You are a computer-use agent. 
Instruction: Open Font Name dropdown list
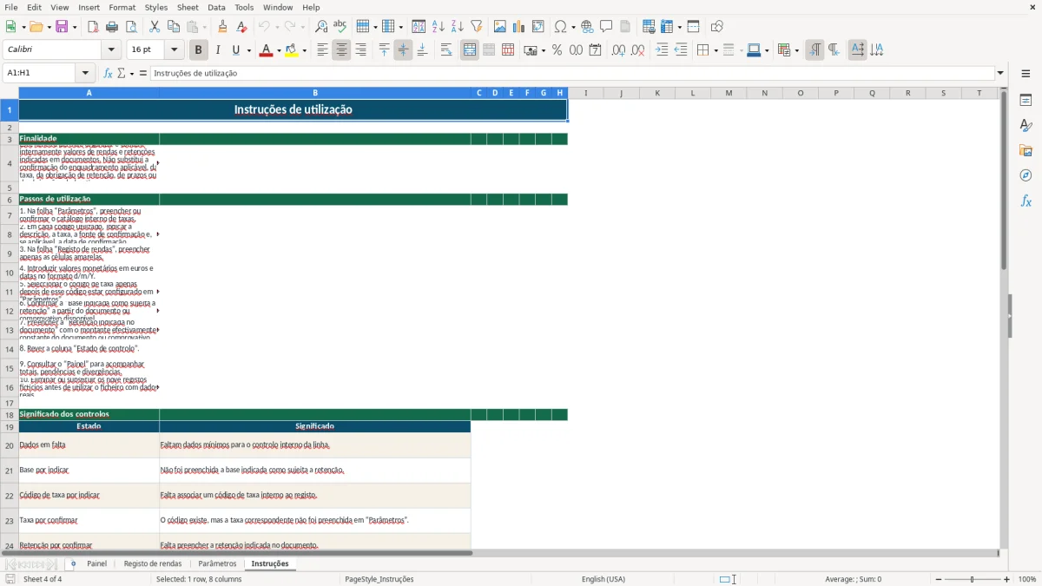point(111,50)
